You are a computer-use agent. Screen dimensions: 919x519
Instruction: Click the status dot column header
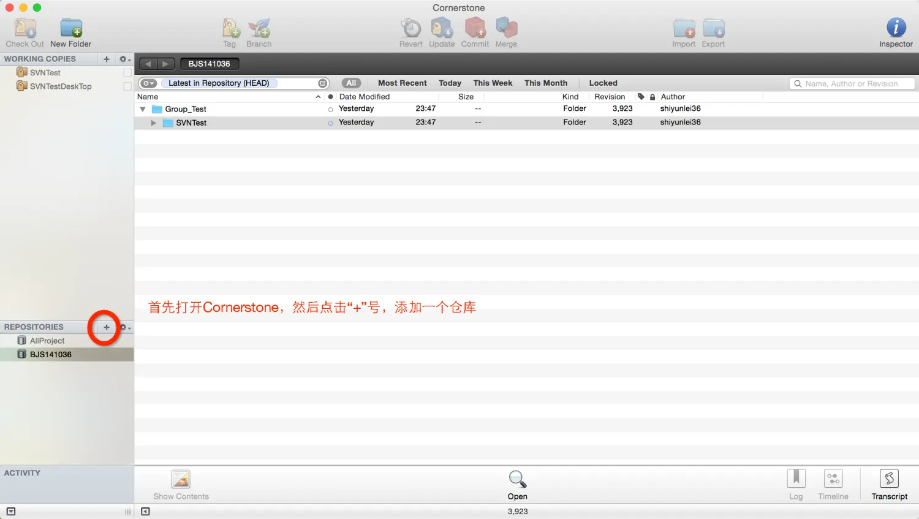[331, 97]
